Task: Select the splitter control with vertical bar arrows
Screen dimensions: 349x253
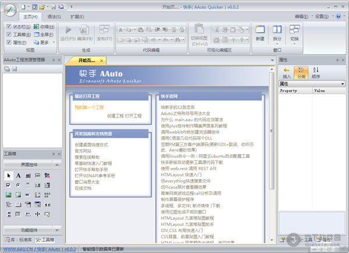Action: point(37,214)
